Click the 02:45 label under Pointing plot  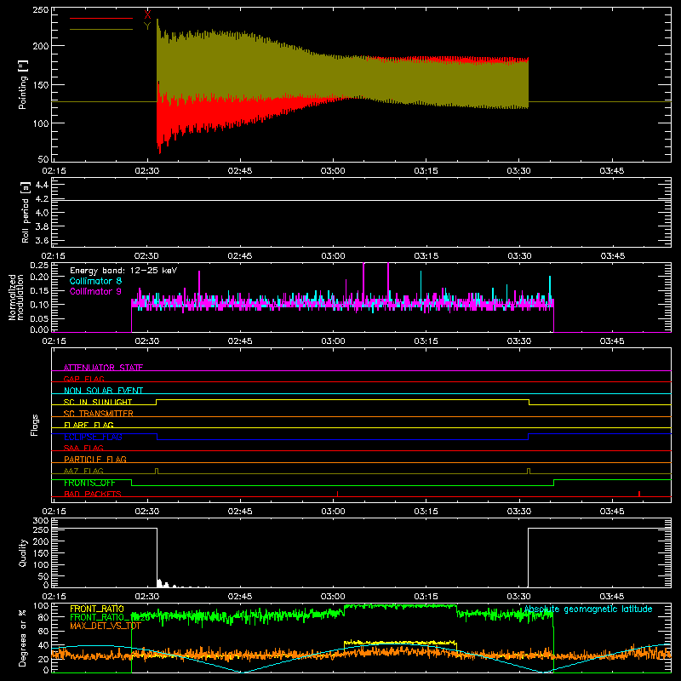[x=240, y=171]
